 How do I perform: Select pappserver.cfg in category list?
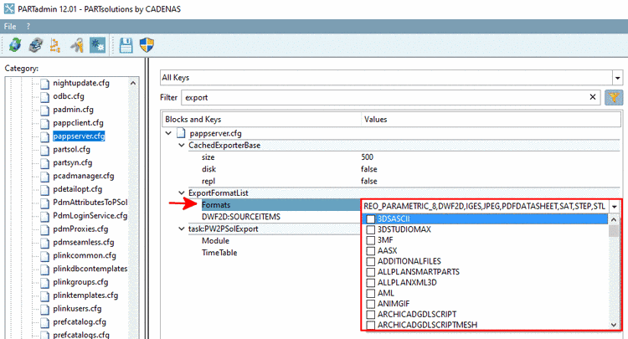[x=79, y=136]
